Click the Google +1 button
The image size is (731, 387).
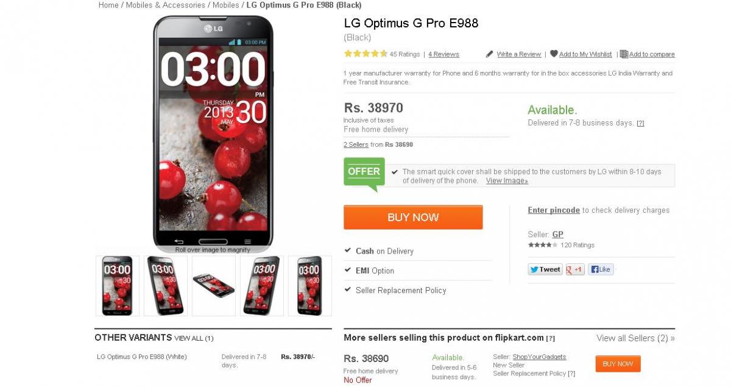575,269
